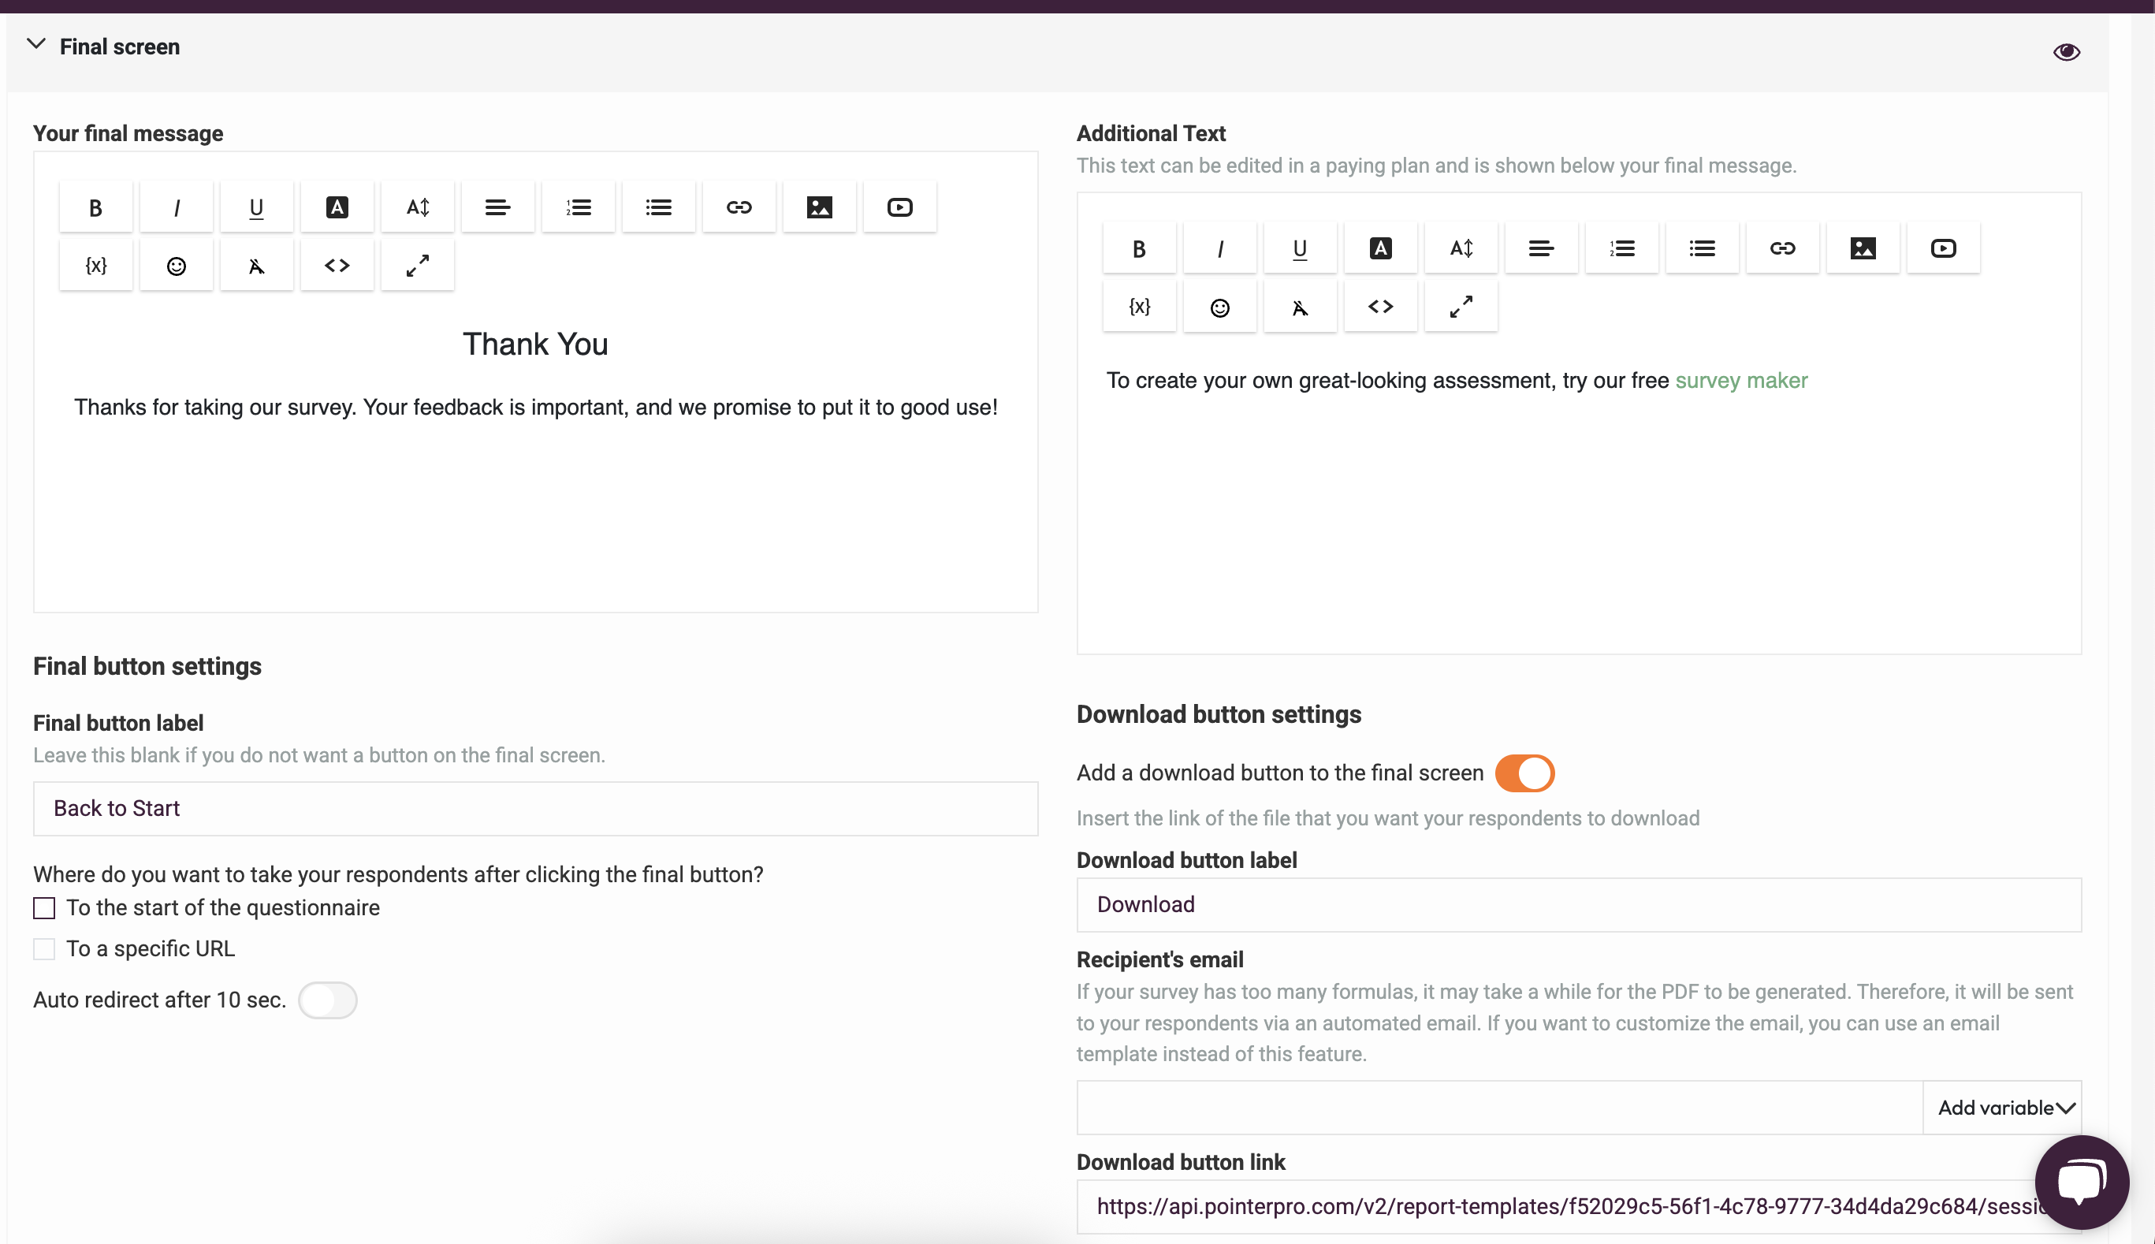Viewport: 2155px width, 1244px height.
Task: Open font size options in final message toolbar
Action: [x=417, y=207]
